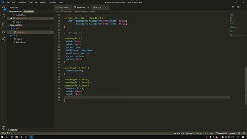Open the notifications bell in status bar
This screenshot has height=139, width=247.
(244, 134)
